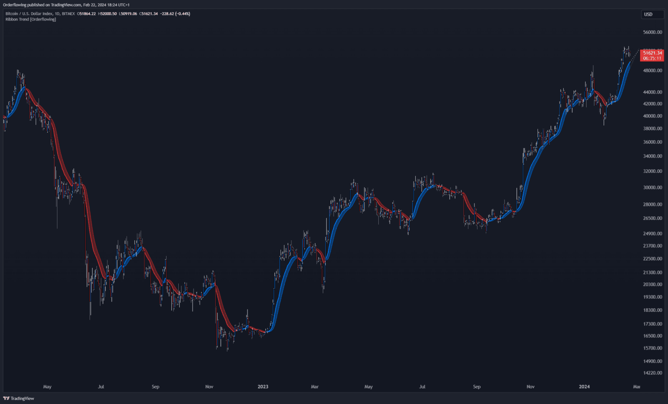Open the USD currency selector

pos(652,14)
